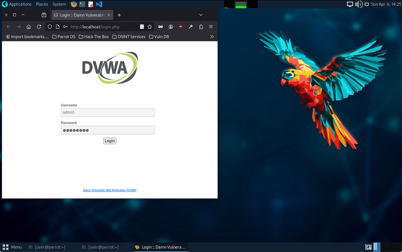This screenshot has width=402, height=252.
Task: Go forward one page in Firefox
Action: pos(19,27)
